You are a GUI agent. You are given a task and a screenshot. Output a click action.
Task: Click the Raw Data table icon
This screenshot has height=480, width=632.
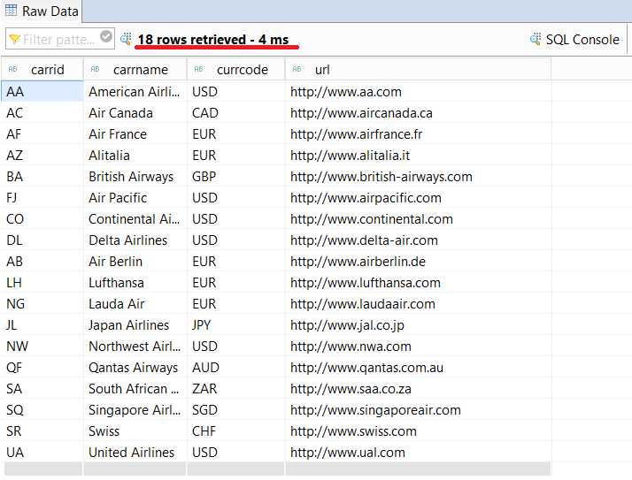(x=11, y=11)
